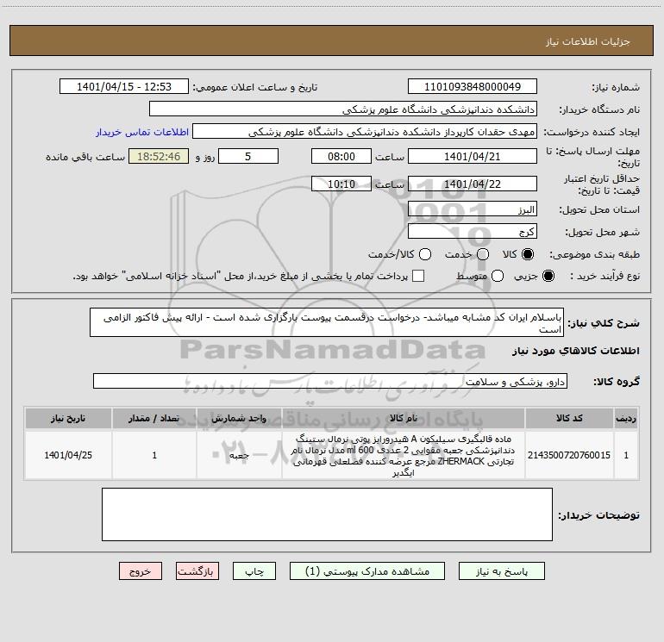Select the کالا radio button
Image resolution: width=664 pixels, height=642 pixels.
[x=528, y=254]
